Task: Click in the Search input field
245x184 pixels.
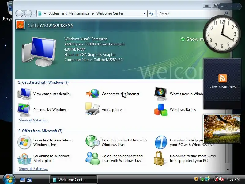Action: pyautogui.click(x=190, y=13)
